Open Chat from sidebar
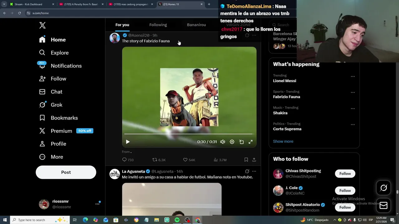399x224 pixels. tap(50, 92)
